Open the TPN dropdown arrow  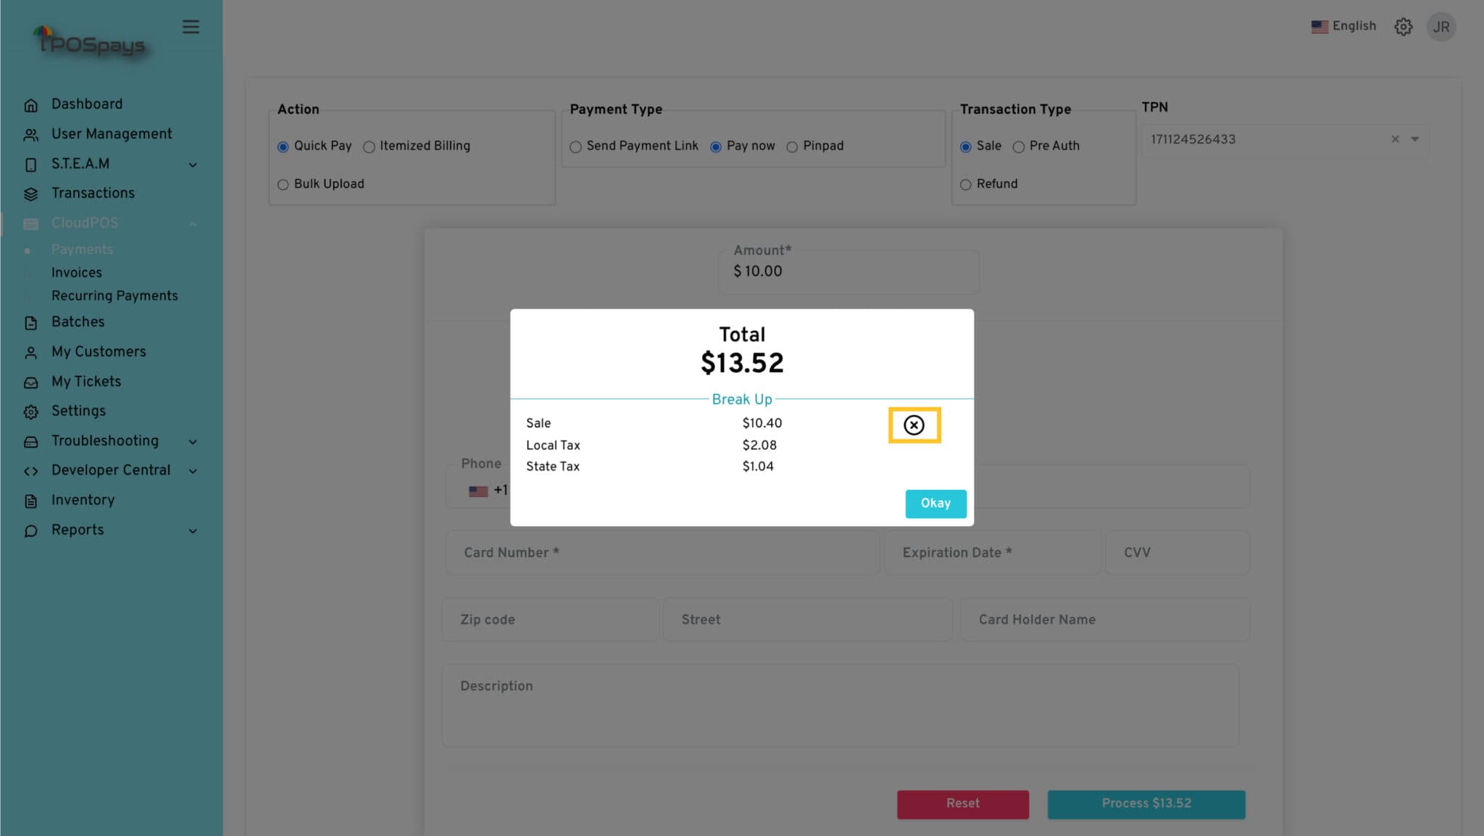tap(1414, 139)
